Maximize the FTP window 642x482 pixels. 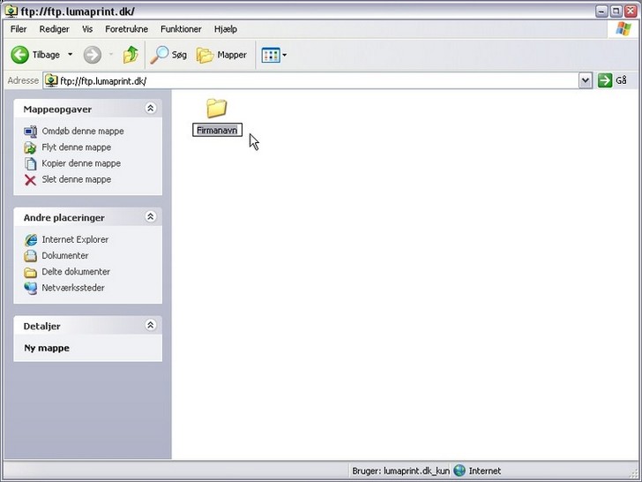(x=616, y=11)
